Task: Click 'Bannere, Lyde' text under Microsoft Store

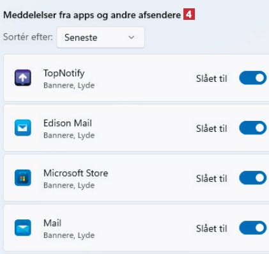Action: (x=69, y=185)
